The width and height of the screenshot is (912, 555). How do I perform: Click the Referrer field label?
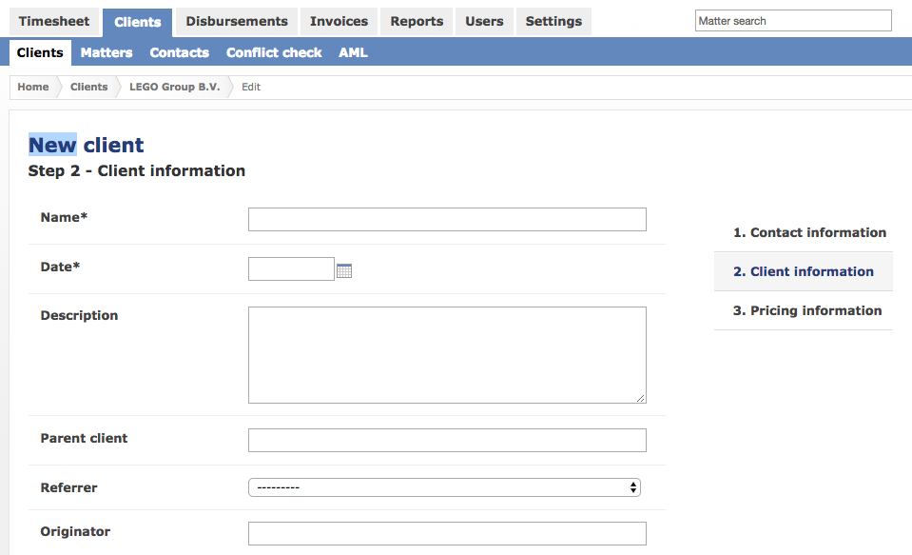click(x=68, y=488)
